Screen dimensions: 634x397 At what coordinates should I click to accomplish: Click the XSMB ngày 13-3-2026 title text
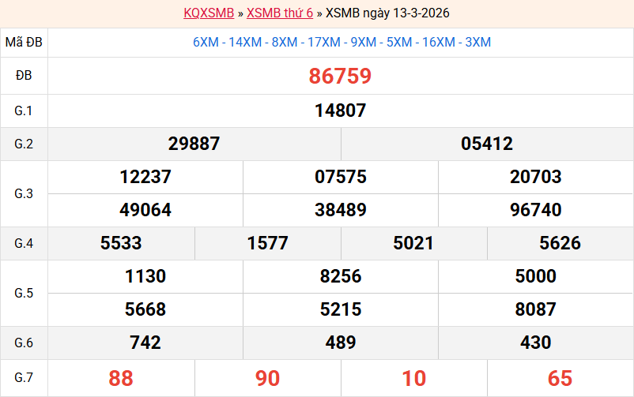click(x=387, y=13)
